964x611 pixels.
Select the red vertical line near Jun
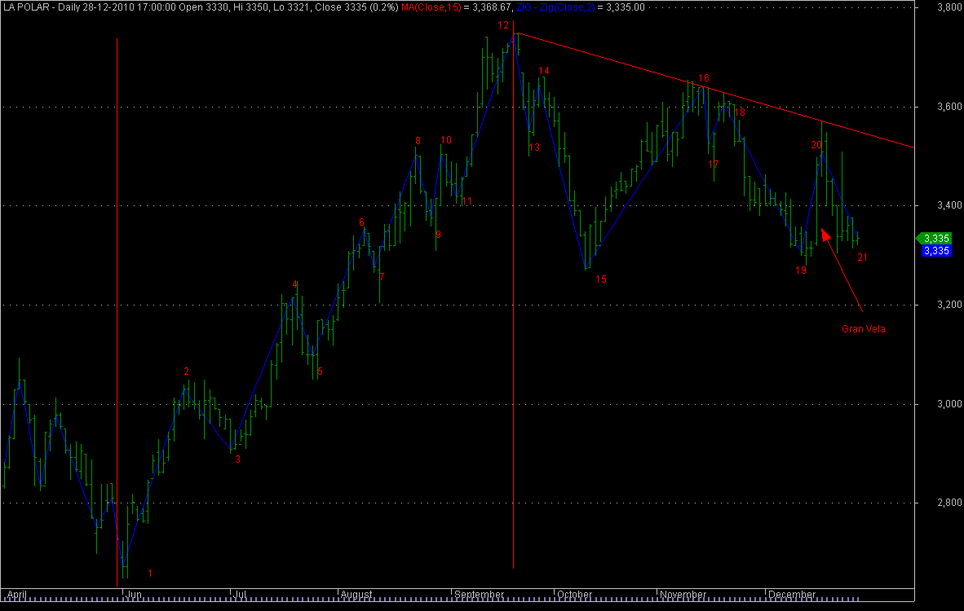coord(117,312)
